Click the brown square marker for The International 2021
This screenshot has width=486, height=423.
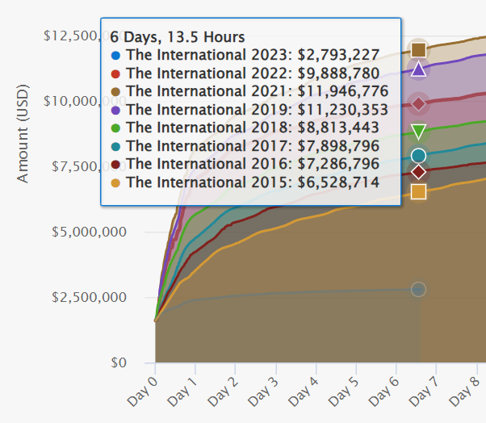(418, 49)
